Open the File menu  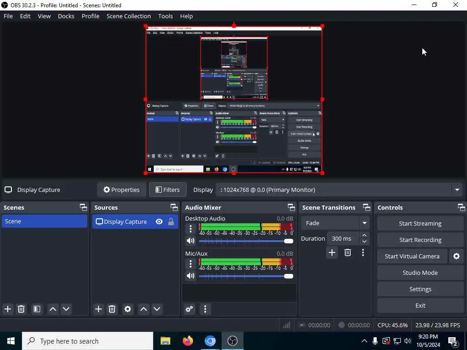click(8, 16)
